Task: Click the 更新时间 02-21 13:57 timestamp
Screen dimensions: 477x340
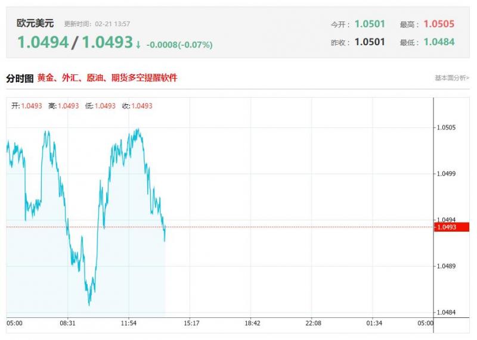Action: tap(97, 24)
